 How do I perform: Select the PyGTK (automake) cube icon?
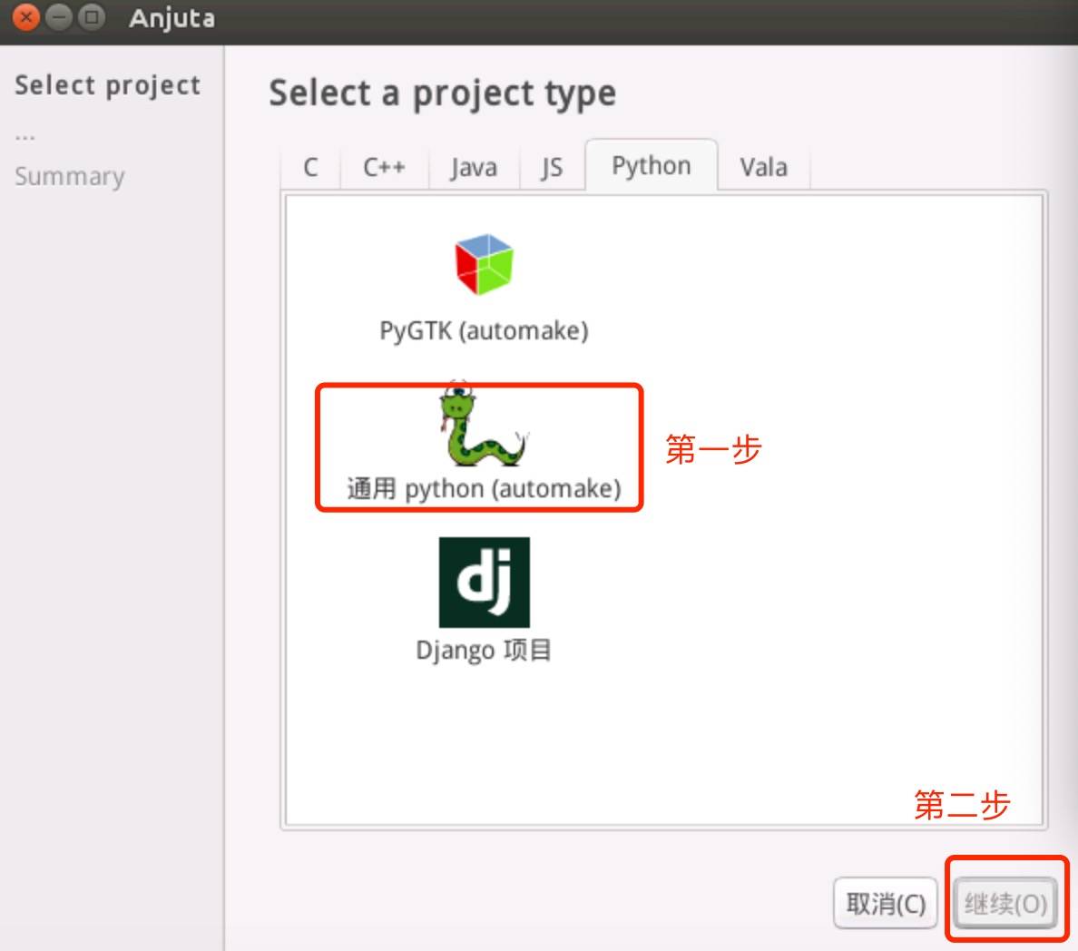coord(484,264)
